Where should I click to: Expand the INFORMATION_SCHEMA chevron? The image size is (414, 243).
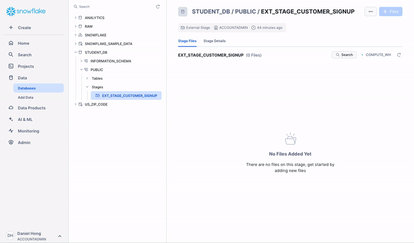[81, 61]
